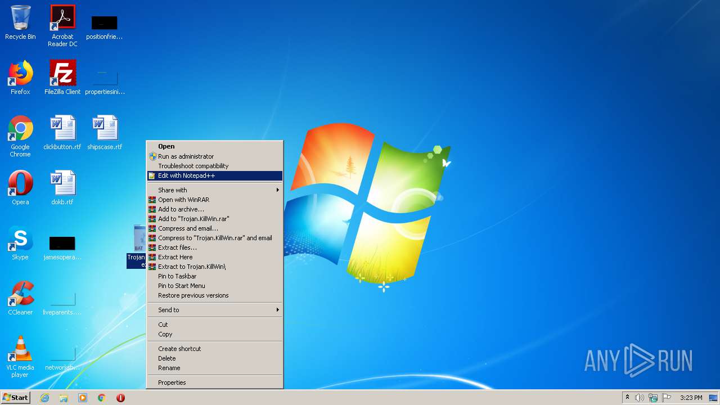
Task: Choose Cut from context menu
Action: click(x=215, y=325)
